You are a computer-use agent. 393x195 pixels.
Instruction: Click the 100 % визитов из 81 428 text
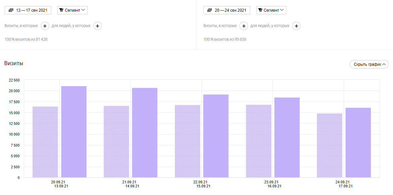(x=26, y=39)
